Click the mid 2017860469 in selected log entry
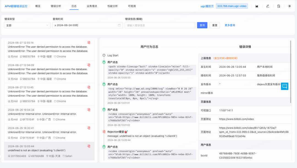The height and width of the screenshot is (168, 297). coord(18,156)
